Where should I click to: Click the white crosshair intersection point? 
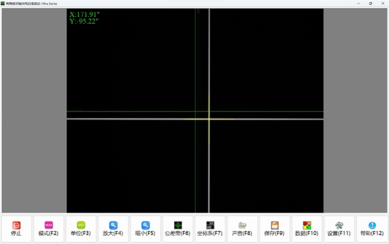pyautogui.click(x=209, y=119)
